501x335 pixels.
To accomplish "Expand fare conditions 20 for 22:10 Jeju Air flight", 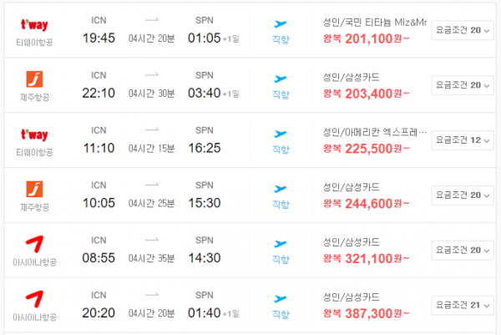I will 463,85.
